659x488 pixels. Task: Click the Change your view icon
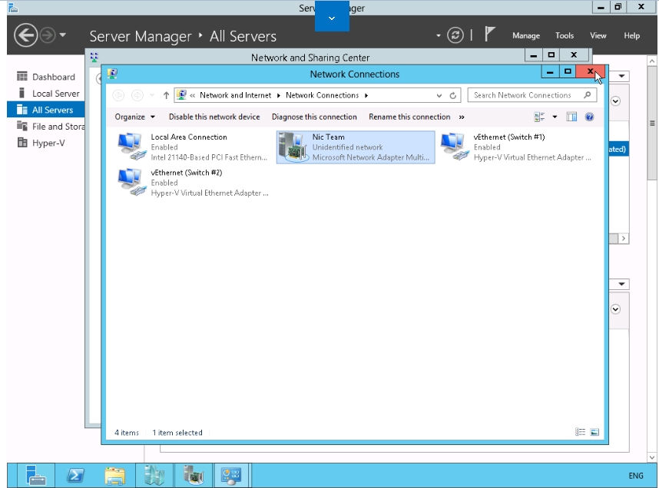click(x=539, y=117)
